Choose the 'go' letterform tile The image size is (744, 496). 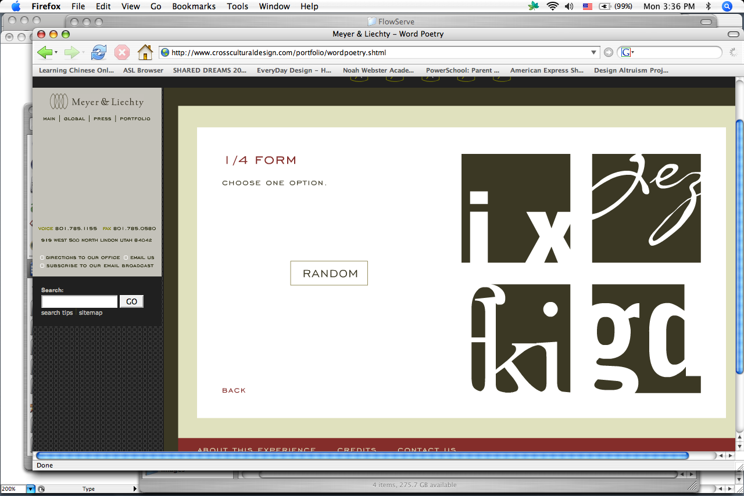(646, 339)
